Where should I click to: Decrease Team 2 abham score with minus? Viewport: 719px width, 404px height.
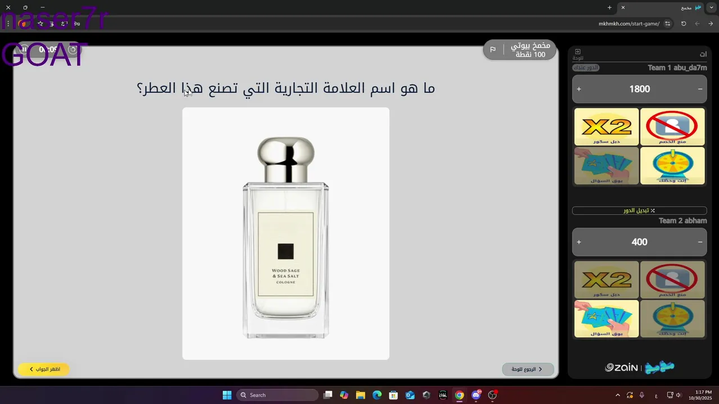(x=700, y=242)
